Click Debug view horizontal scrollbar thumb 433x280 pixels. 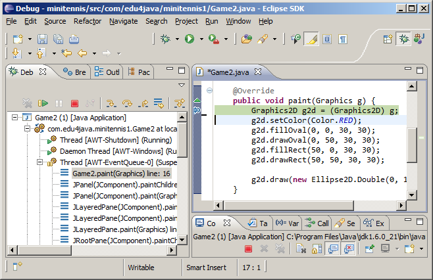(45, 250)
